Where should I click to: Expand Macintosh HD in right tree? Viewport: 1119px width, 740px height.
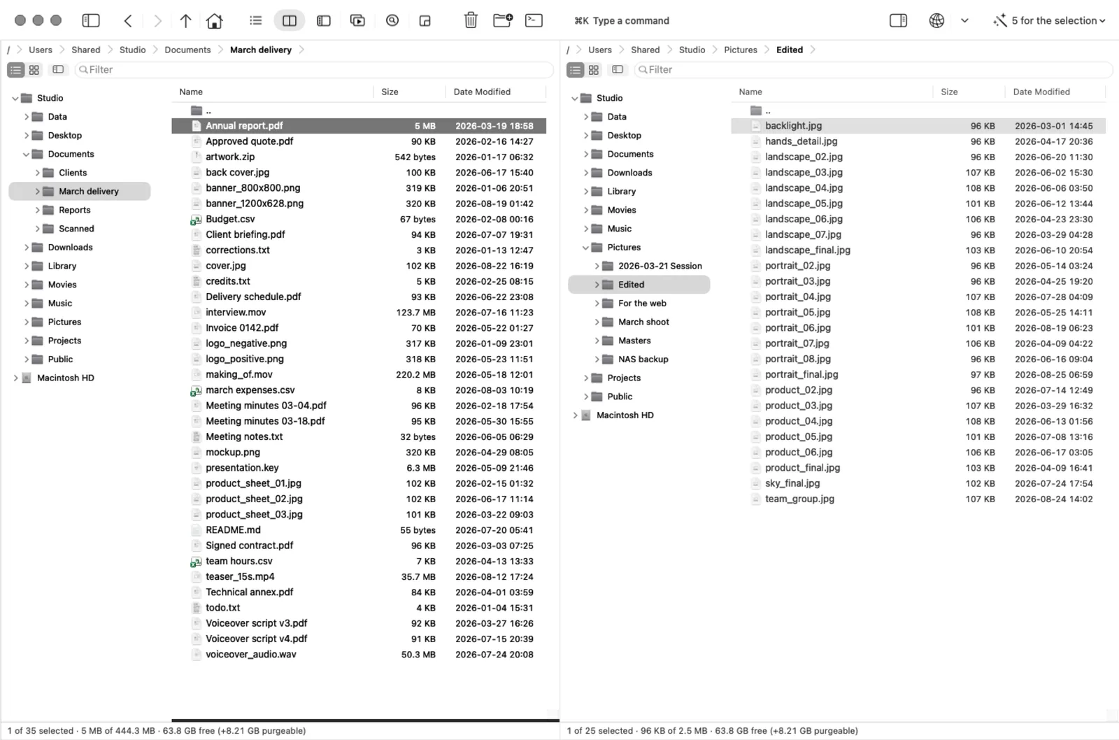coord(575,415)
